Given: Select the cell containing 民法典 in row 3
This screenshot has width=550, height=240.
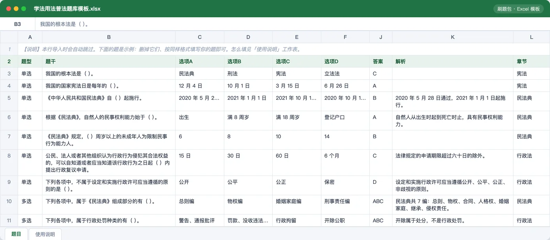Looking at the screenshot, I should point(200,74).
